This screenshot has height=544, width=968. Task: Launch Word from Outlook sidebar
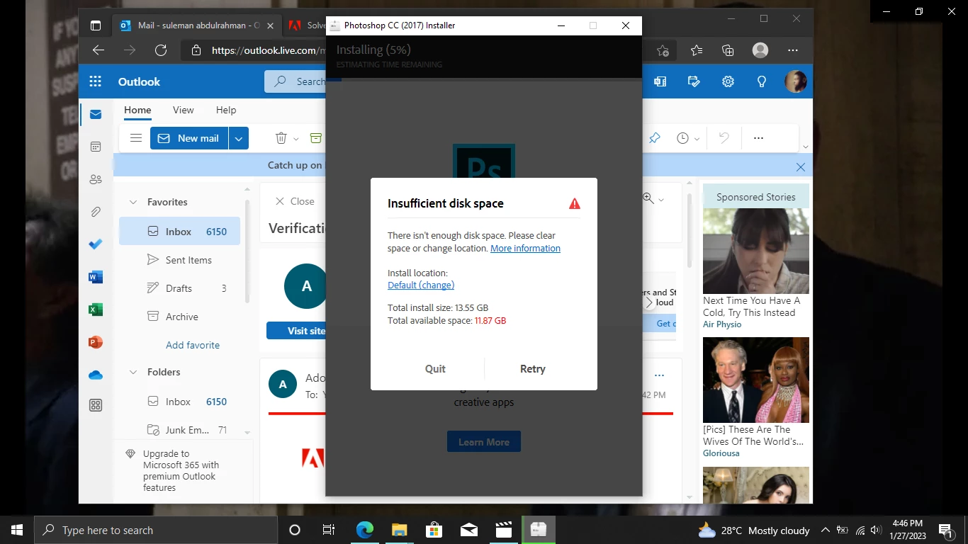[x=96, y=277]
